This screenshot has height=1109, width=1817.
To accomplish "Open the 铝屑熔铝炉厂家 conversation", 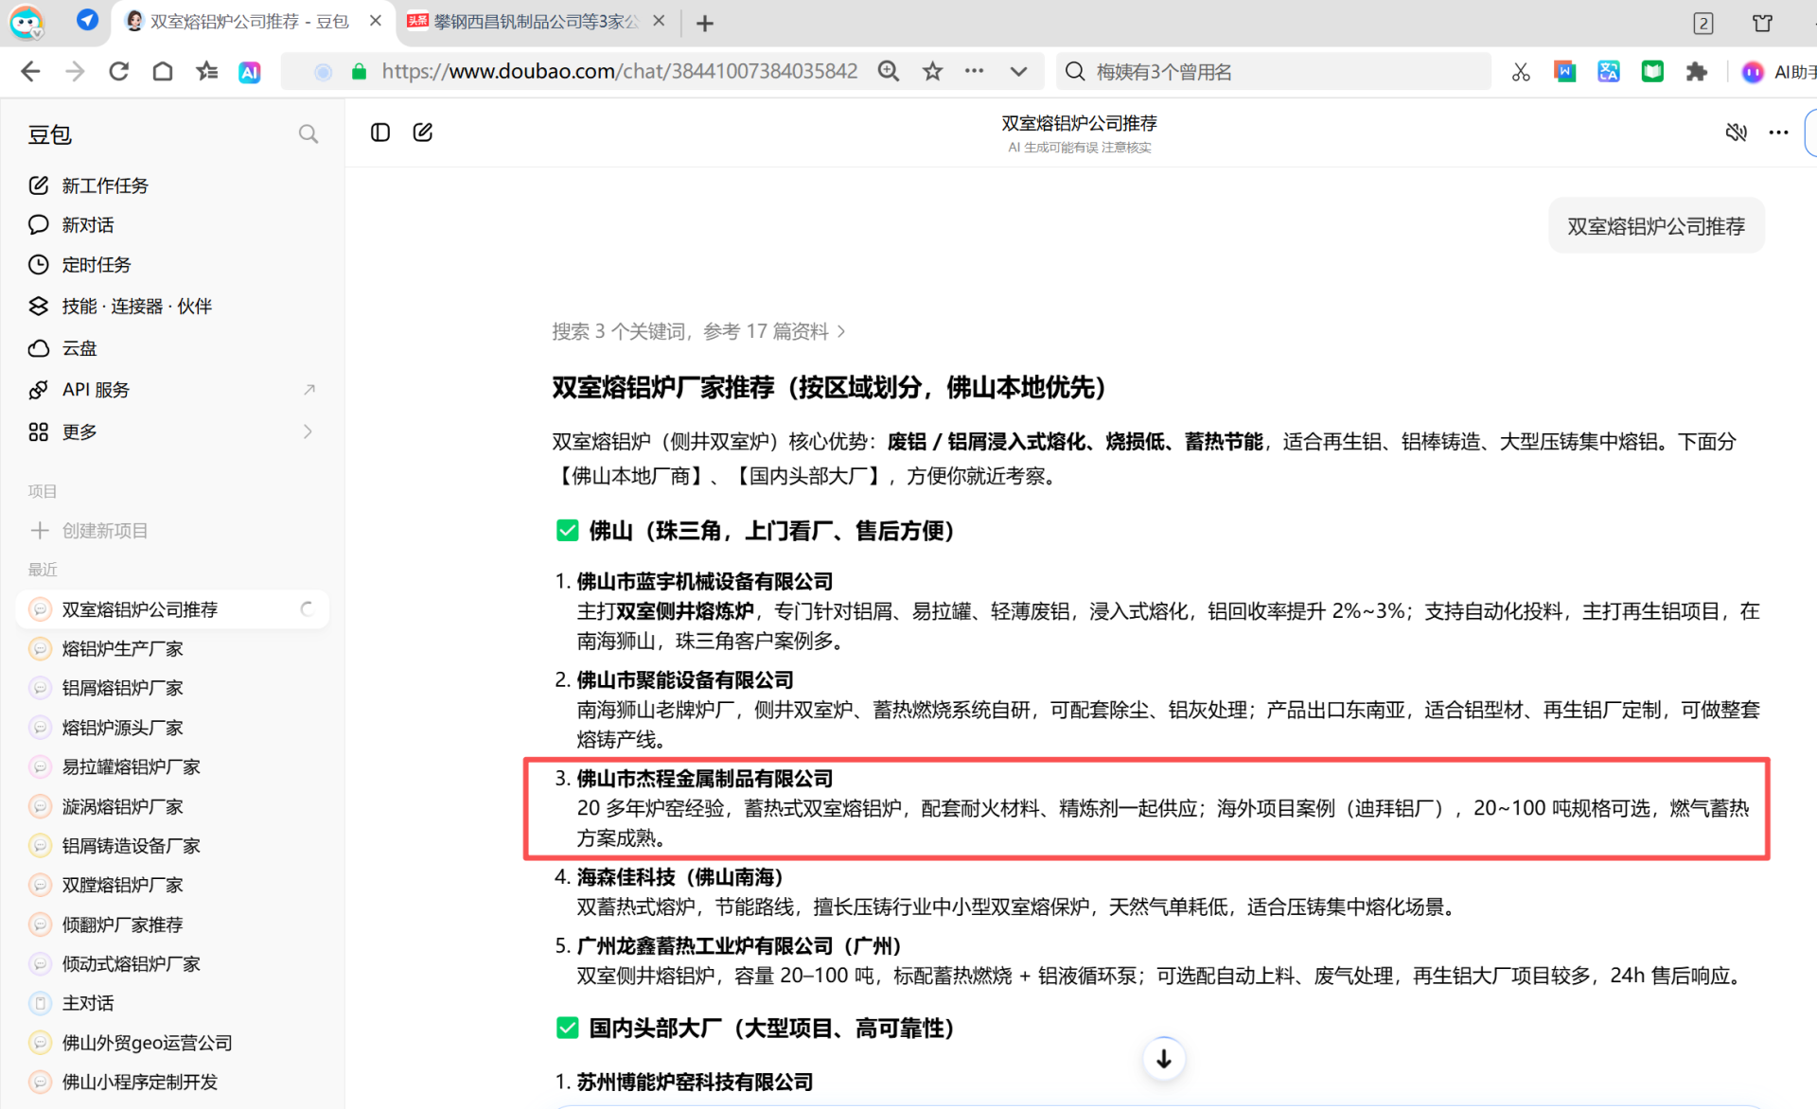I will coord(173,688).
